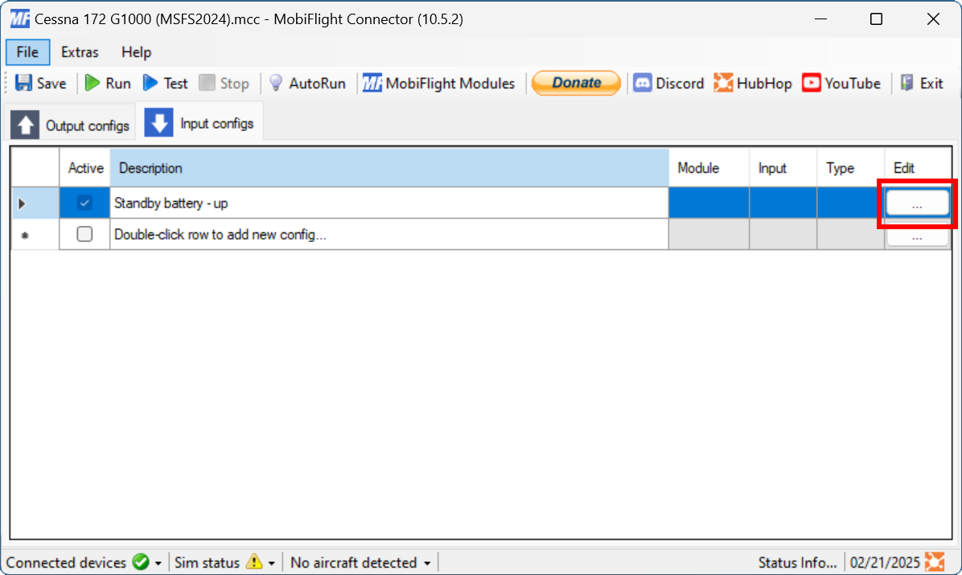Click the Test icon in toolbar
This screenshot has height=575, width=962.
(x=150, y=83)
